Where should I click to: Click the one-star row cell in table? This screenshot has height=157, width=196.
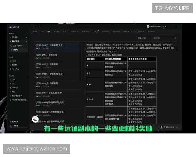95,65
